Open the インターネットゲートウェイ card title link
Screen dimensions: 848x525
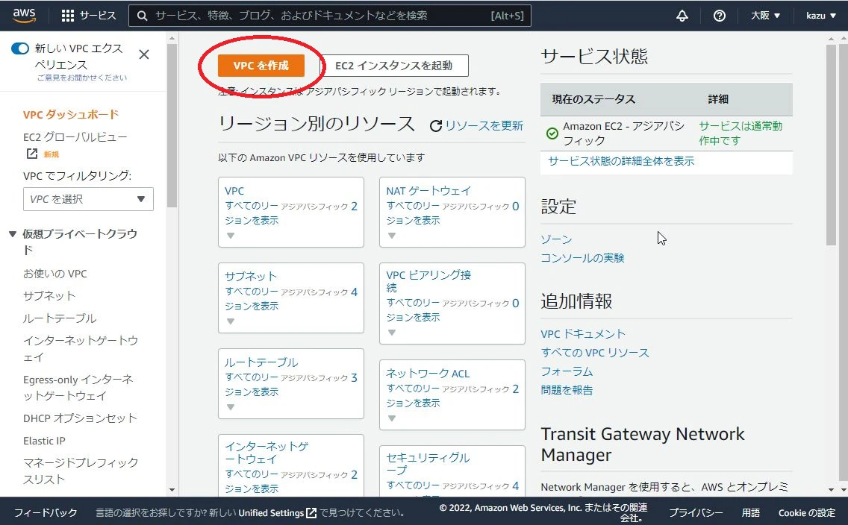coord(266,453)
